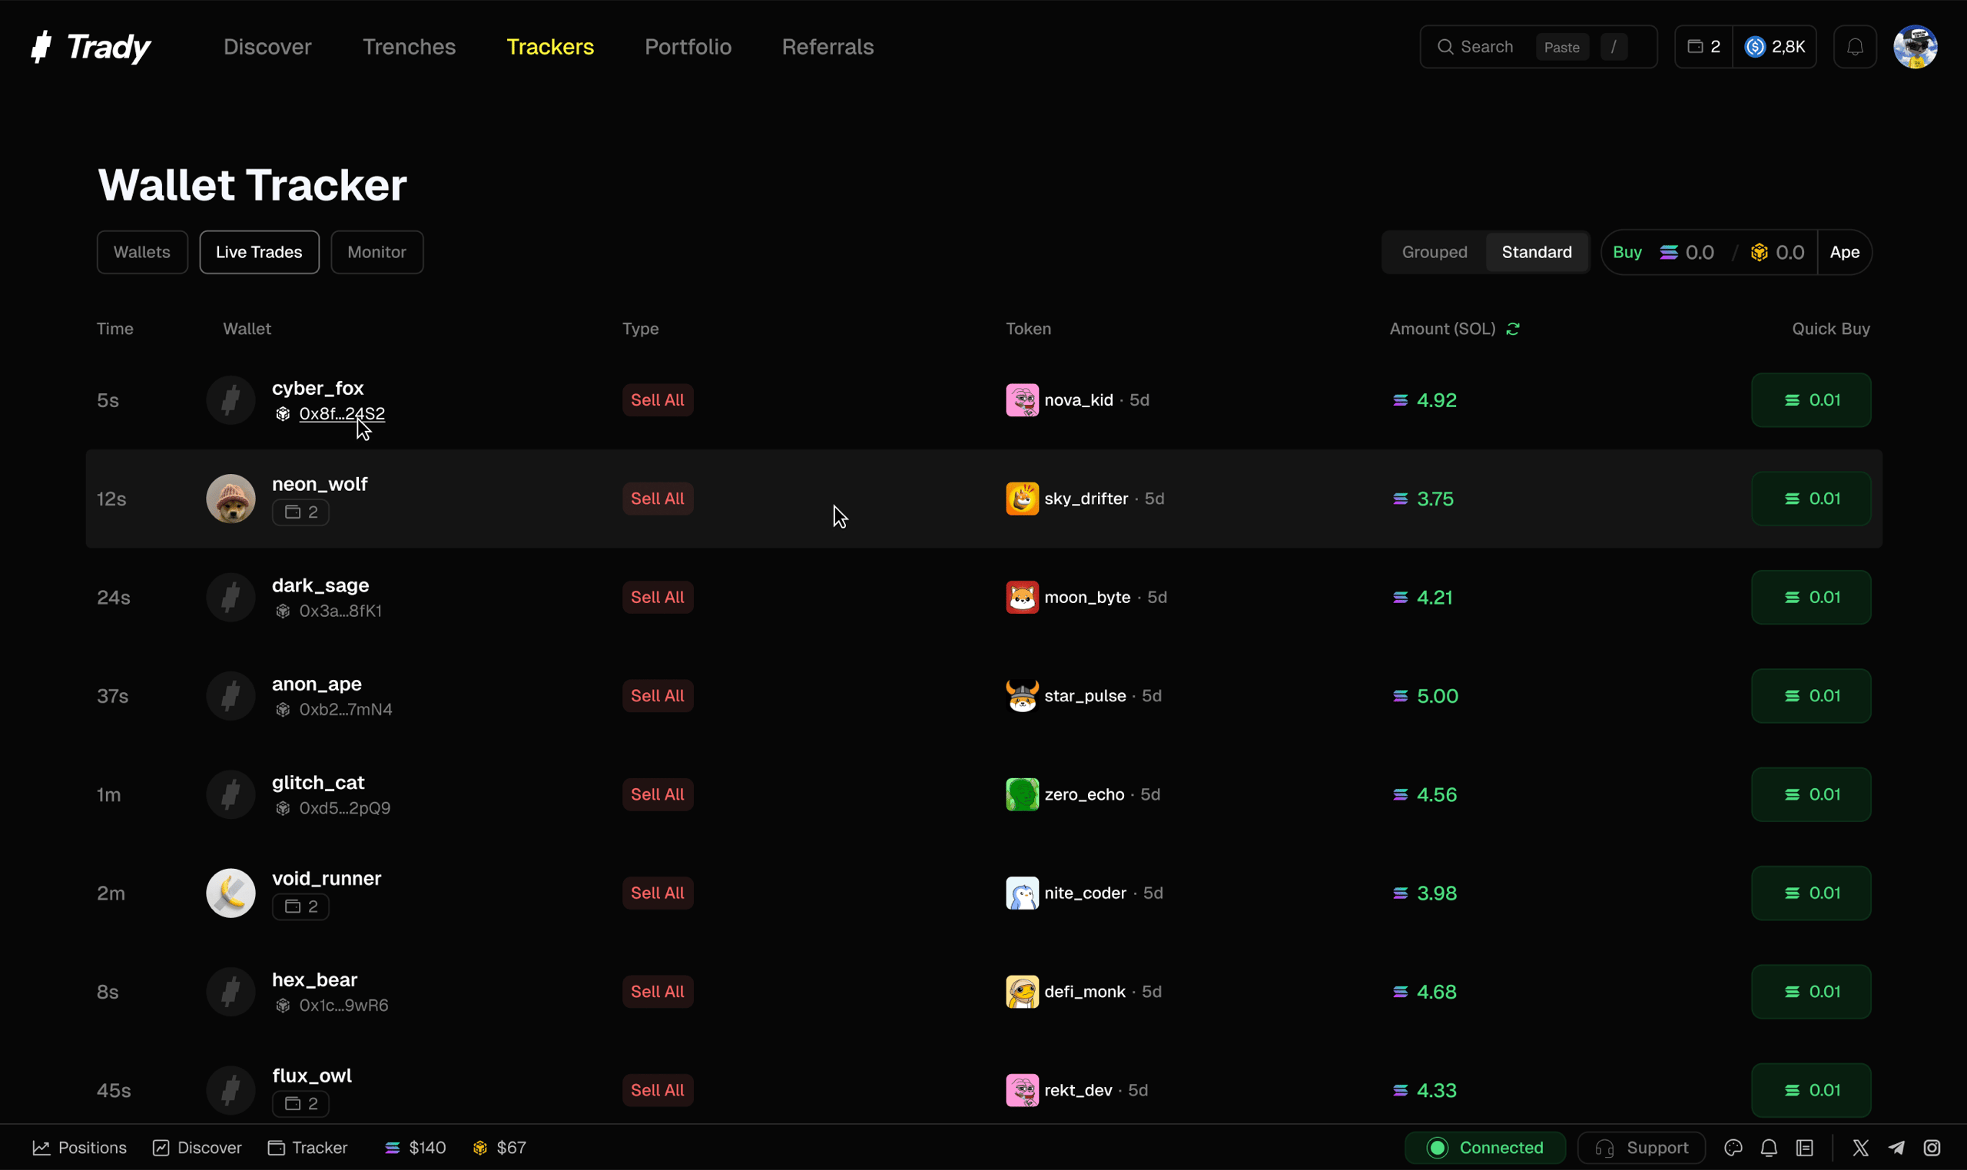Click the defi_monk token icon

(1022, 991)
